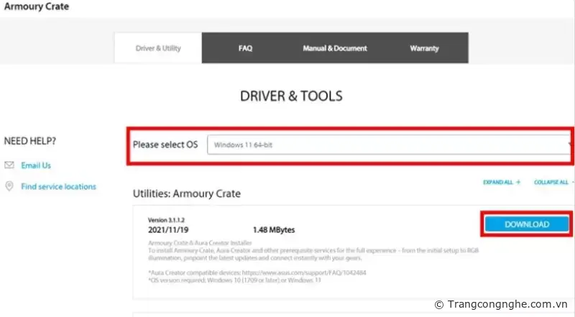This screenshot has width=575, height=317.
Task: Collapse all driver sections
Action: coord(551,183)
